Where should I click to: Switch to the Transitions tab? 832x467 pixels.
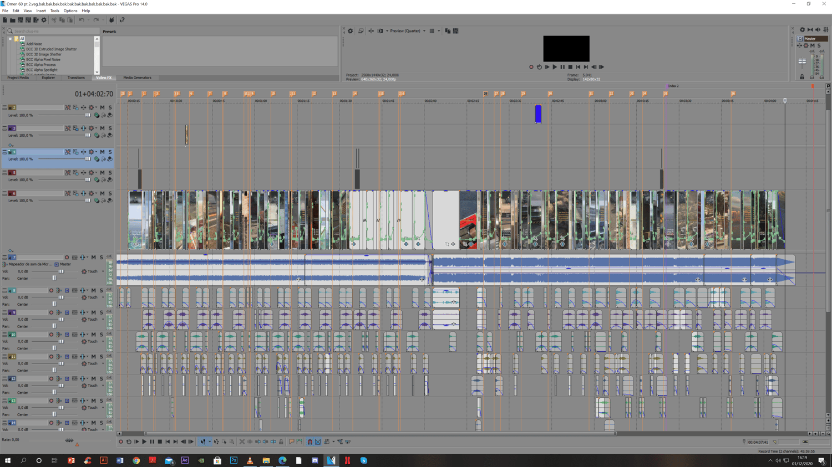[x=76, y=78]
